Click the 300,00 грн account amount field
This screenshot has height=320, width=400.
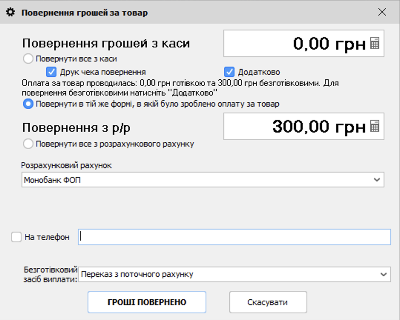coord(304,126)
